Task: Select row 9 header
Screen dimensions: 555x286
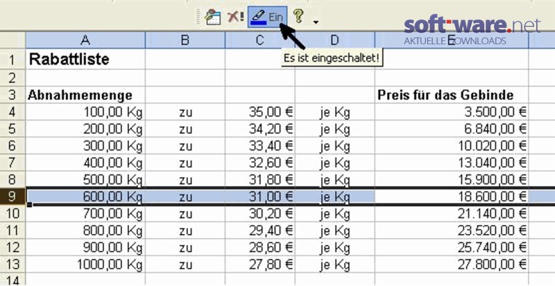Action: pos(12,196)
